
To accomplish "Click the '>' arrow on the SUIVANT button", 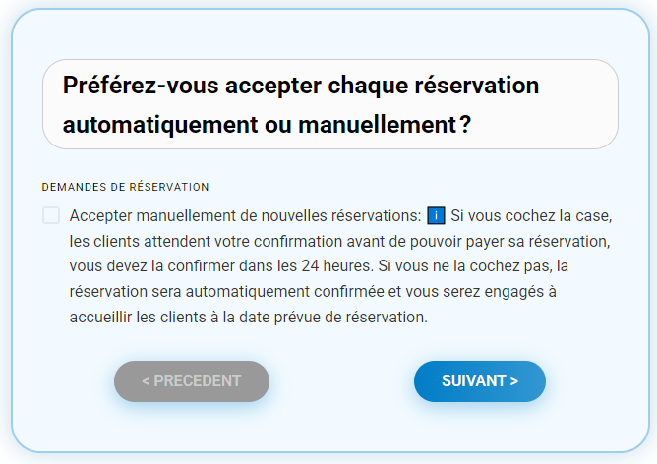I will pyautogui.click(x=514, y=381).
